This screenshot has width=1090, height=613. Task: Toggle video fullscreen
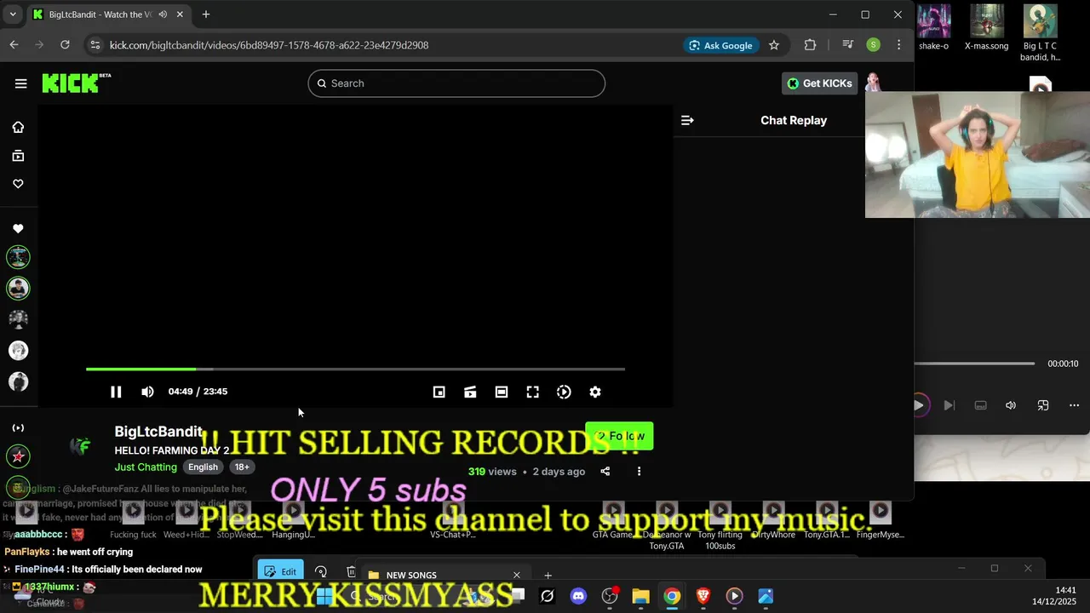point(532,392)
